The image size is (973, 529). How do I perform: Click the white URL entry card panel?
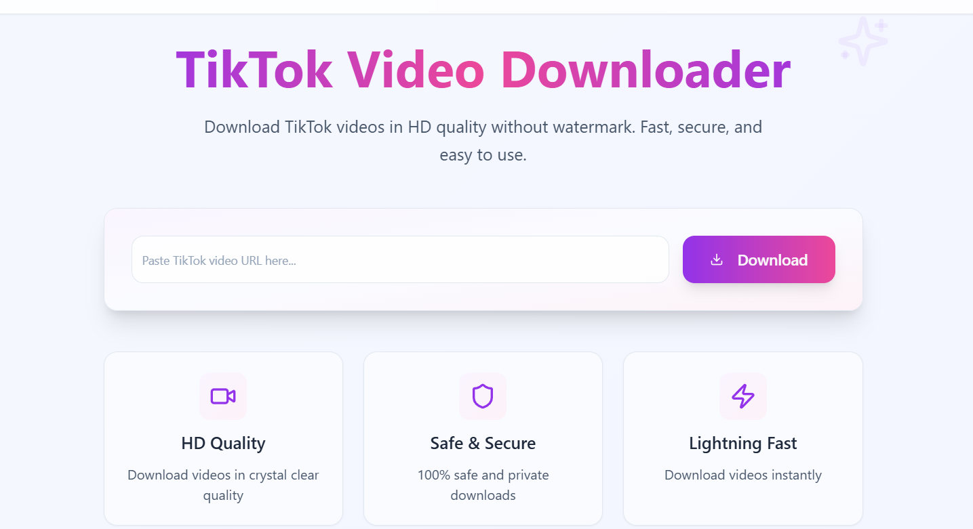click(483, 259)
